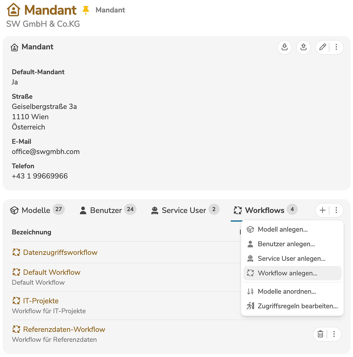The height and width of the screenshot is (357, 353).
Task: Choose Modell anlegen... menu entry
Action: pos(283,229)
